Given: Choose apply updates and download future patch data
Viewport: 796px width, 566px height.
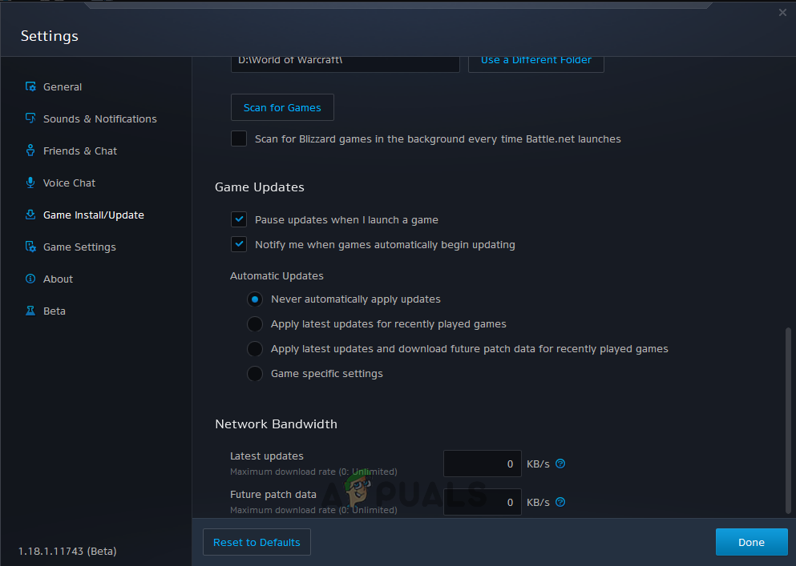Looking at the screenshot, I should tap(255, 348).
